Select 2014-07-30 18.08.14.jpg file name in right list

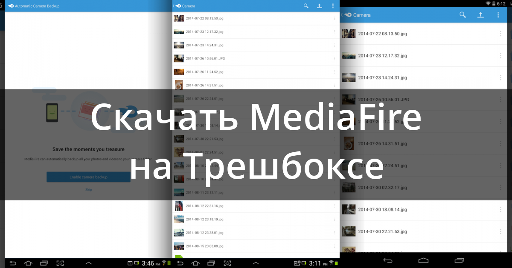(382, 210)
